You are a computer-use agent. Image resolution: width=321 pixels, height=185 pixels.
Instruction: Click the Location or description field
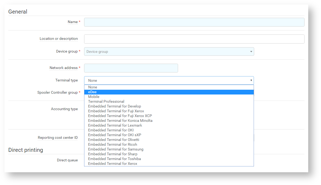194,39
